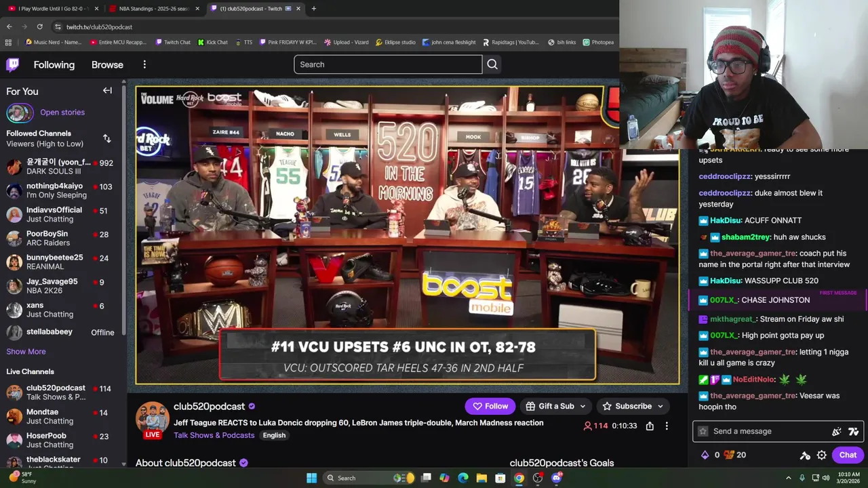Click the purple Chat send button

[x=848, y=455]
